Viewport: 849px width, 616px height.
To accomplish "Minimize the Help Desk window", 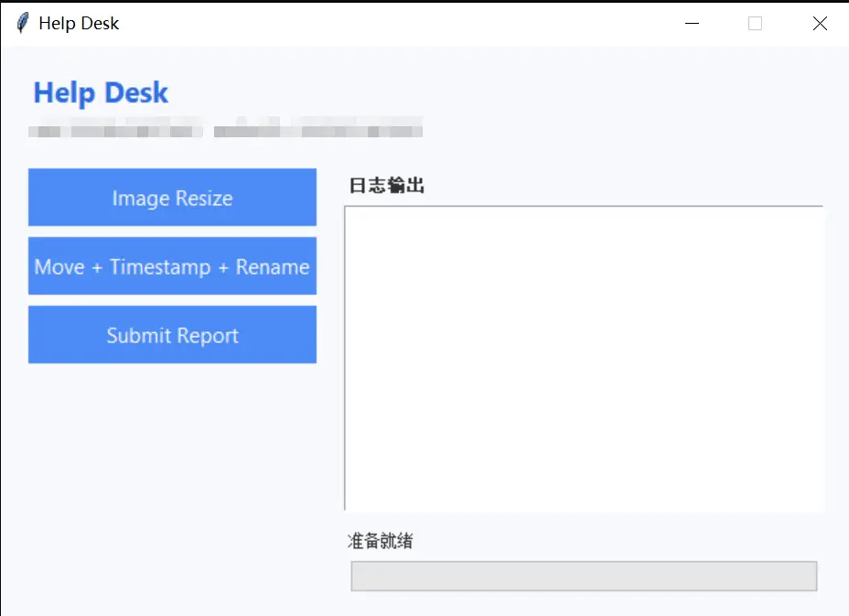I will [693, 24].
